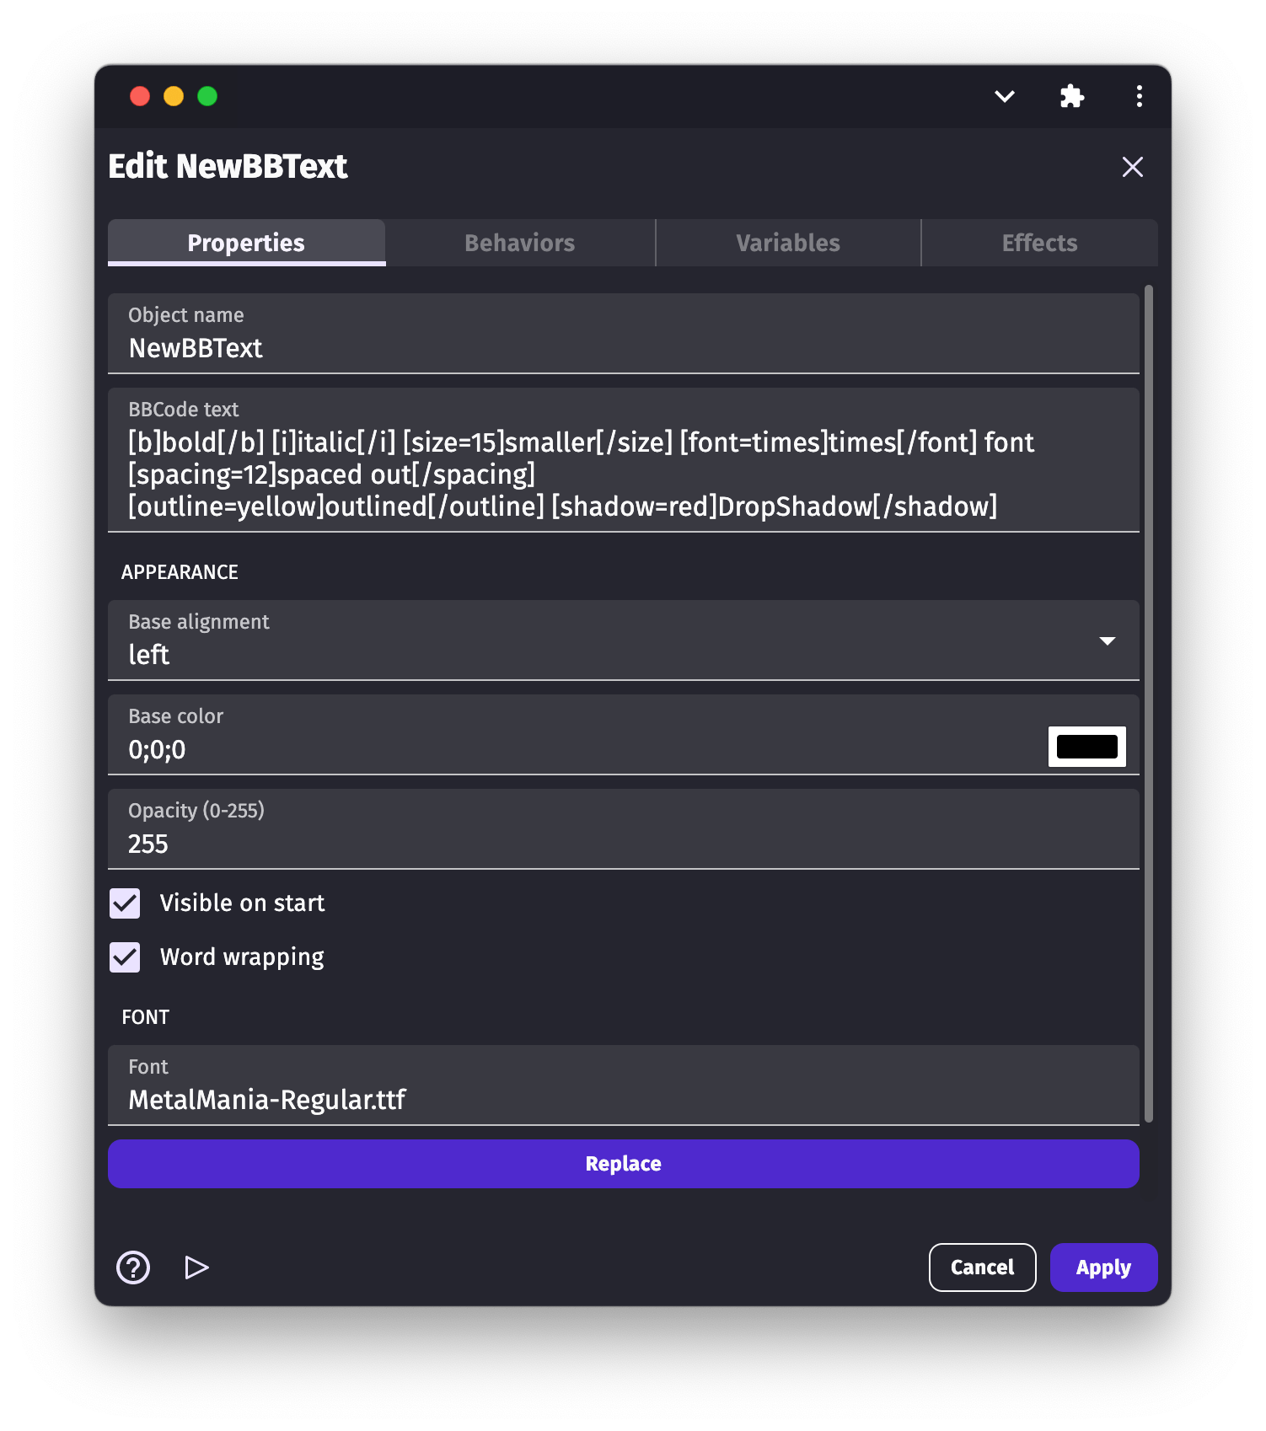Click the green macOS fullscreen button
1266x1431 pixels.
[207, 96]
